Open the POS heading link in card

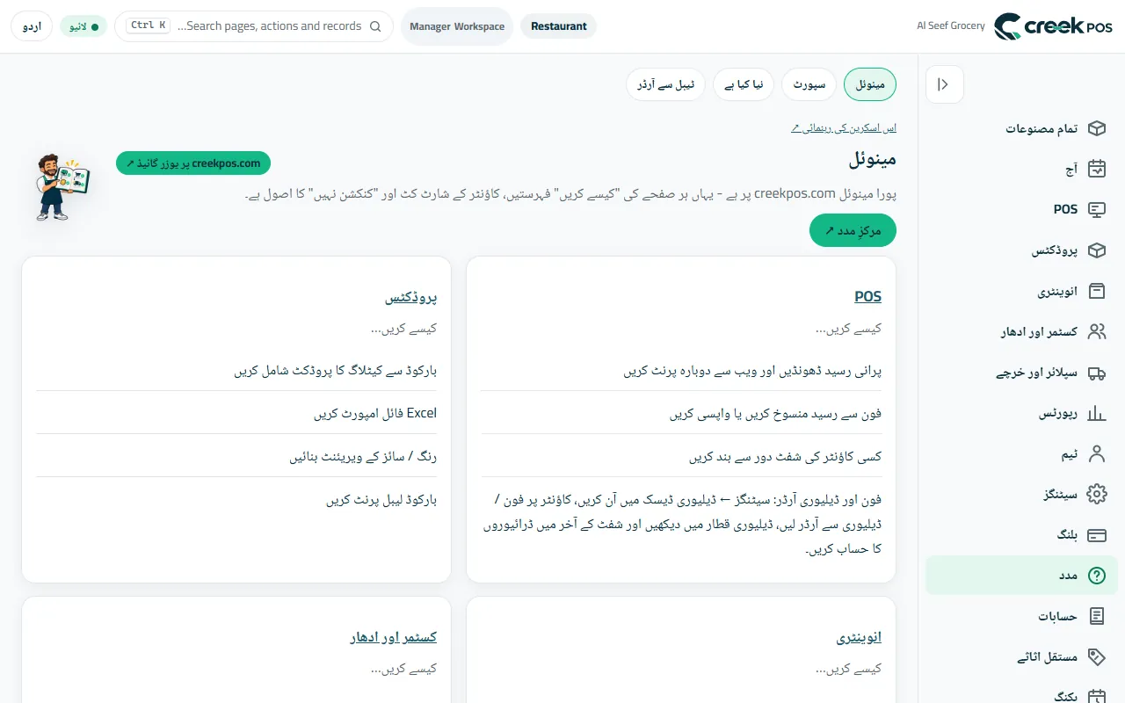[867, 296]
